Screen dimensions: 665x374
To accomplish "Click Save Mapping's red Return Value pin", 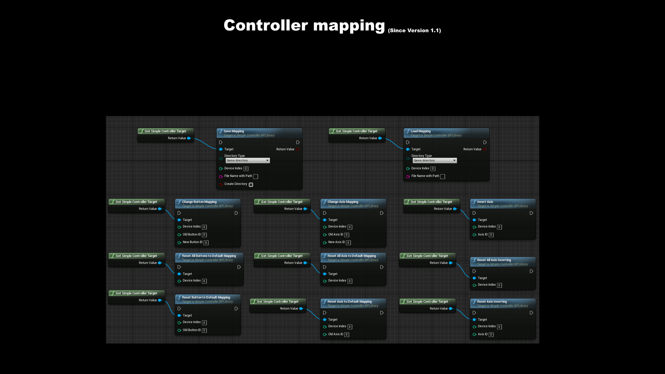I will pyautogui.click(x=297, y=149).
